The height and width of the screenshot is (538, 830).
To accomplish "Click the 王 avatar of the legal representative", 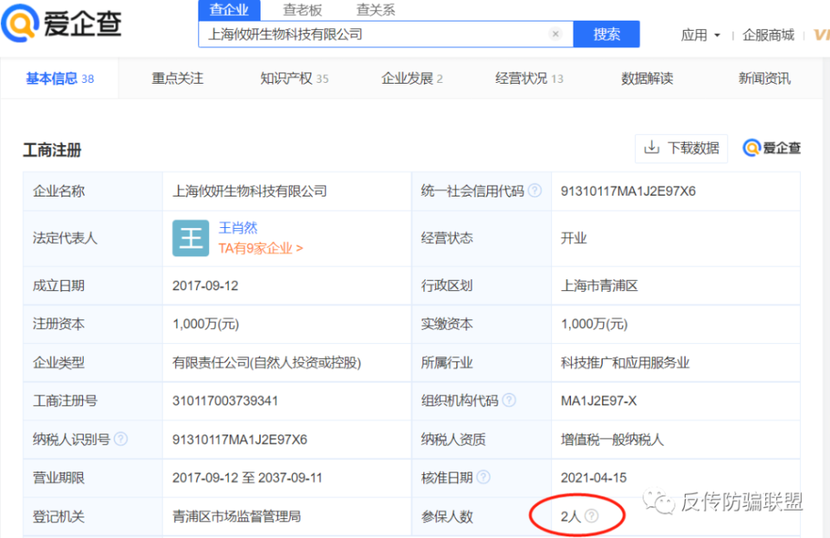I will (191, 239).
